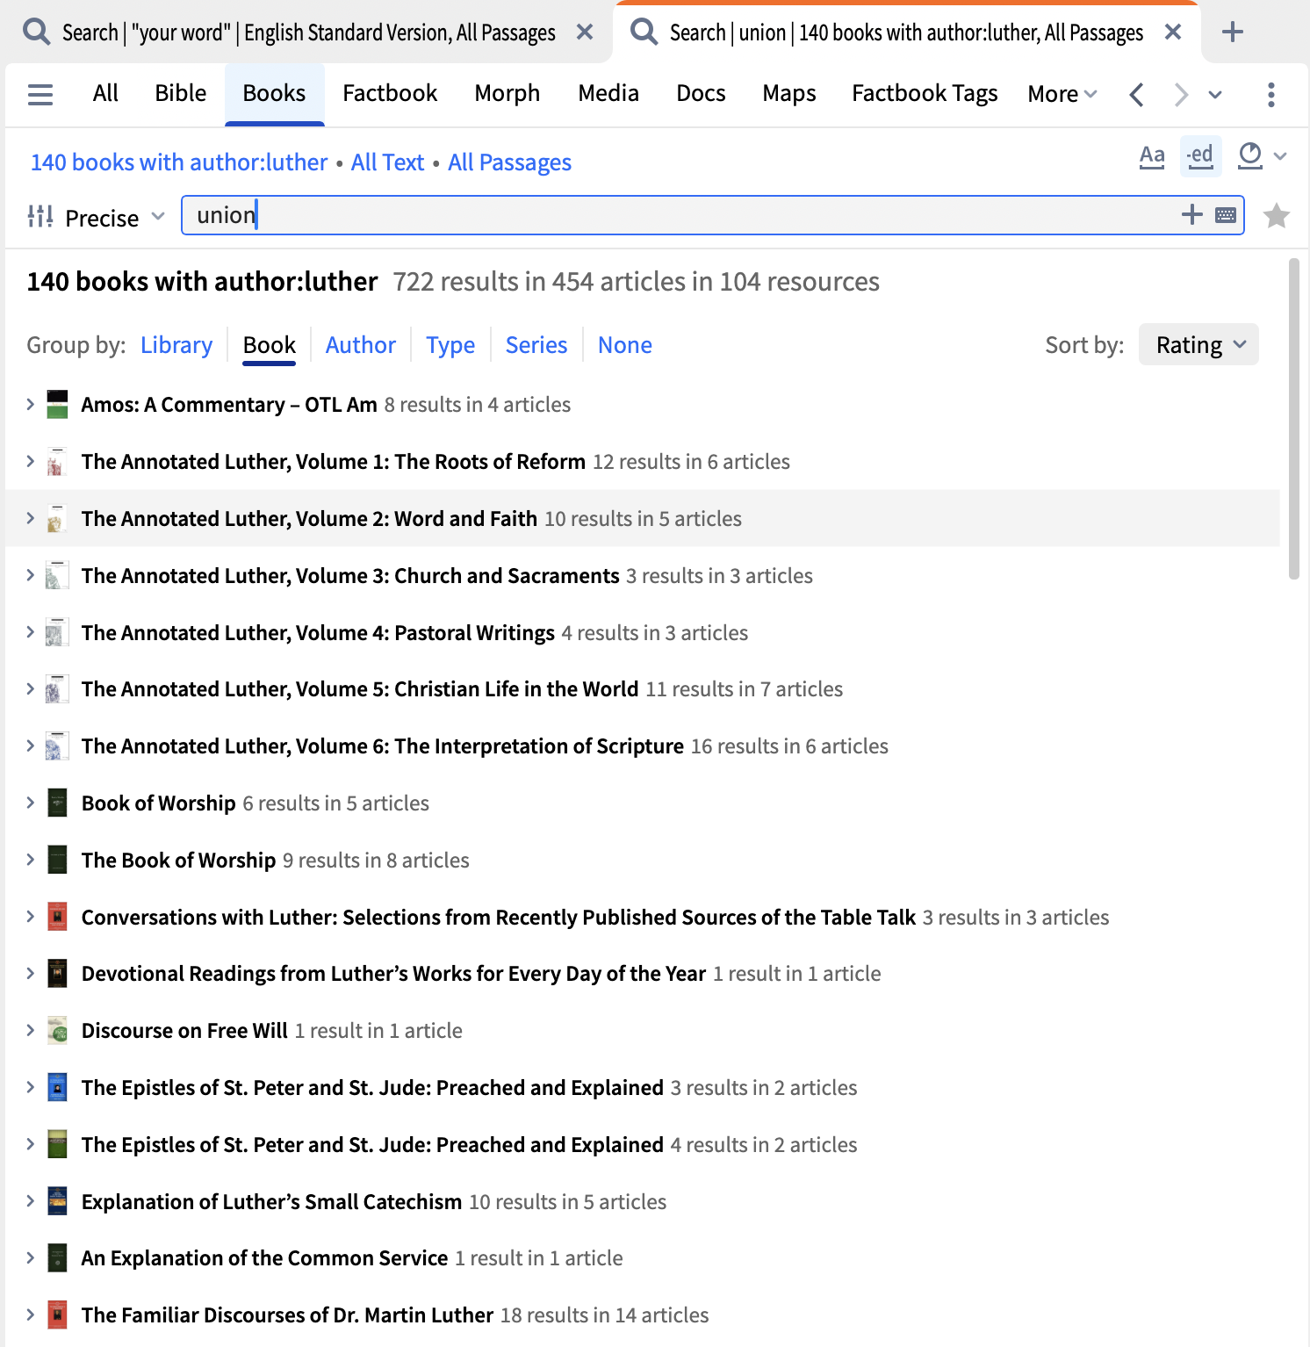Image resolution: width=1310 pixels, height=1347 pixels.
Task: Toggle Match case (Aa) option
Action: pos(1151,157)
